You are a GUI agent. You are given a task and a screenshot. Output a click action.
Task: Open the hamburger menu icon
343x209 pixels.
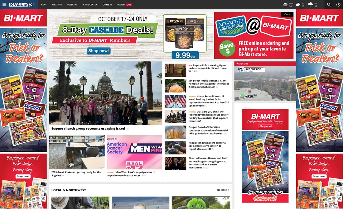[4, 5]
